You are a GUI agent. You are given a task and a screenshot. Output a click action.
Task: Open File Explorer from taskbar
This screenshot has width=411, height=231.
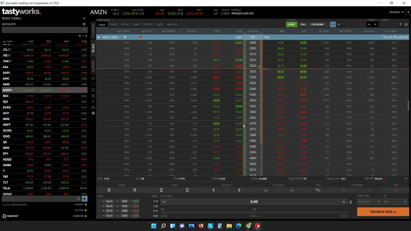pyautogui.click(x=229, y=226)
